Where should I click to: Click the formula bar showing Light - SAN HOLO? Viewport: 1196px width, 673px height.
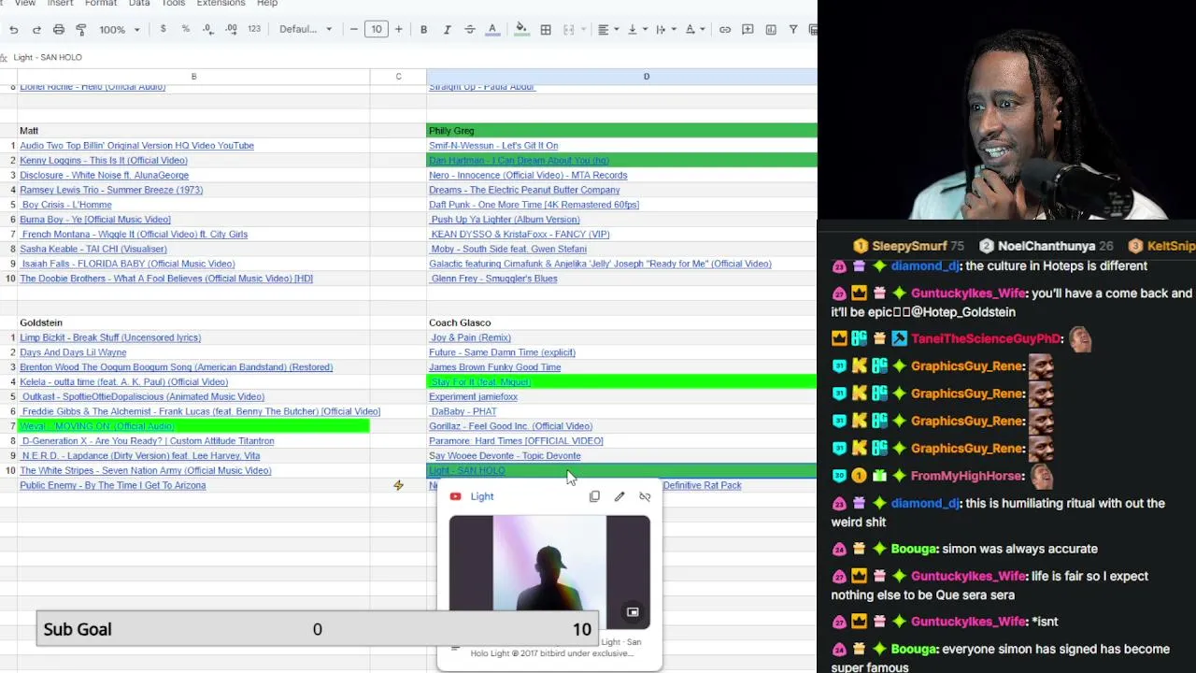pos(411,57)
